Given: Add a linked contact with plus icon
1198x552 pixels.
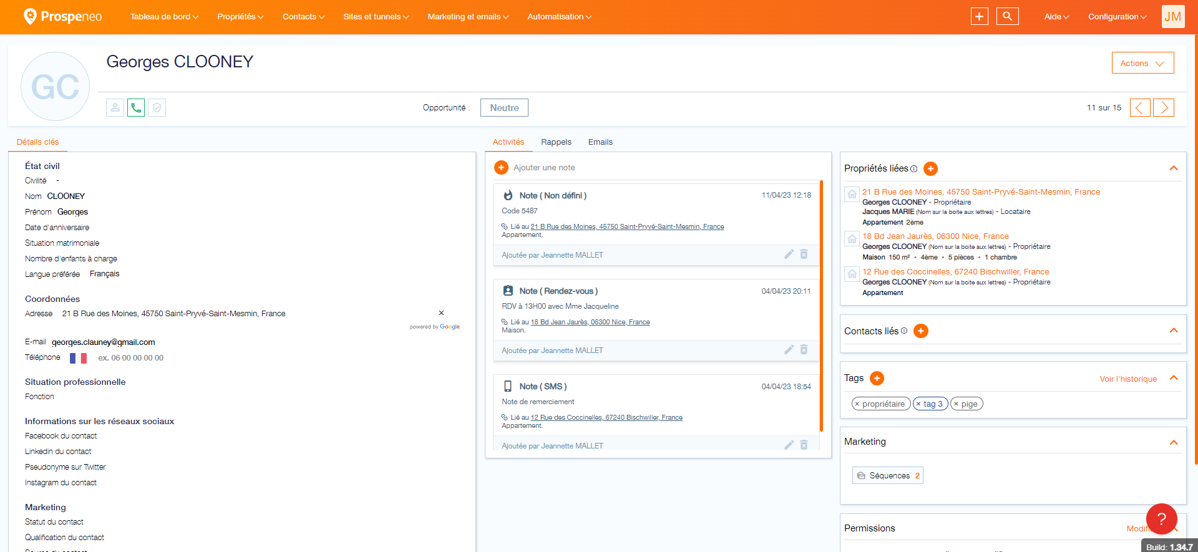Looking at the screenshot, I should click(x=921, y=331).
